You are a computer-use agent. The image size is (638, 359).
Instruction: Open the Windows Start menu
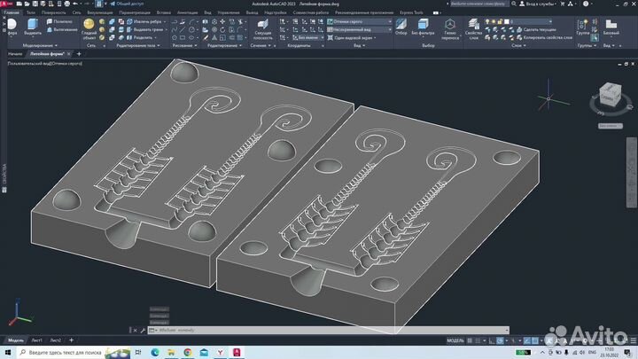pyautogui.click(x=8, y=353)
